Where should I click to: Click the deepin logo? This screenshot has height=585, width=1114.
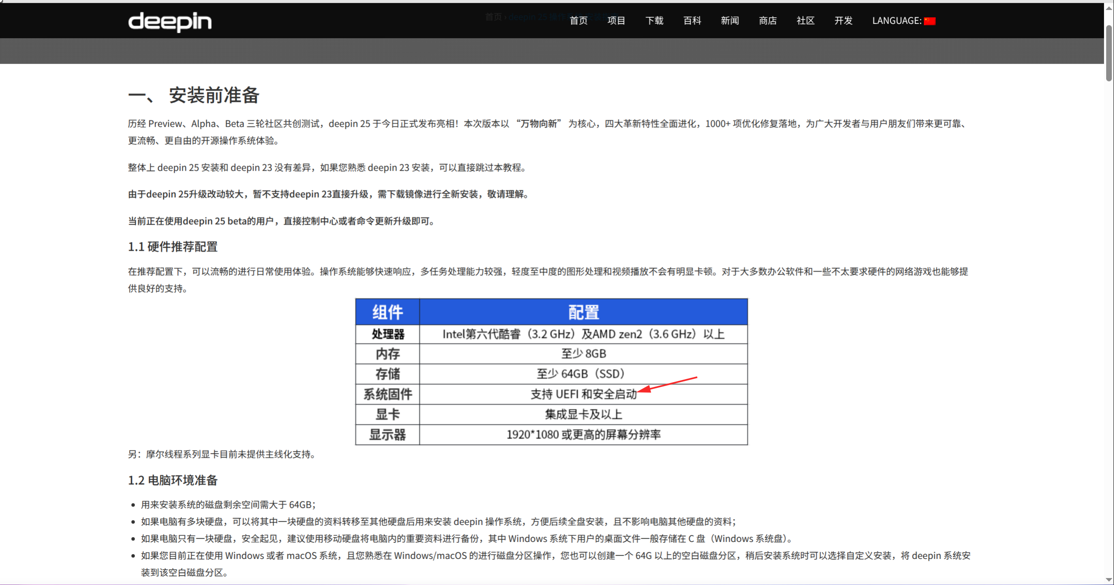pos(170,21)
